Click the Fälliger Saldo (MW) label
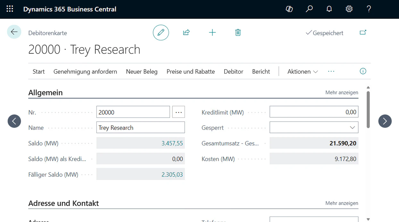Image resolution: width=399 pixels, height=222 pixels. [x=53, y=175]
